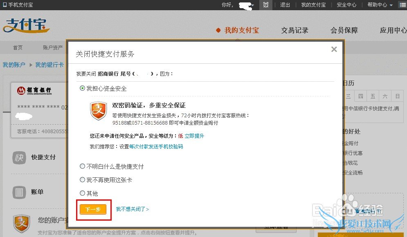Viewport: 407px width, 237px height.
Task: Select the 我不再使用这张卡 radio option
Action: [x=82, y=180]
